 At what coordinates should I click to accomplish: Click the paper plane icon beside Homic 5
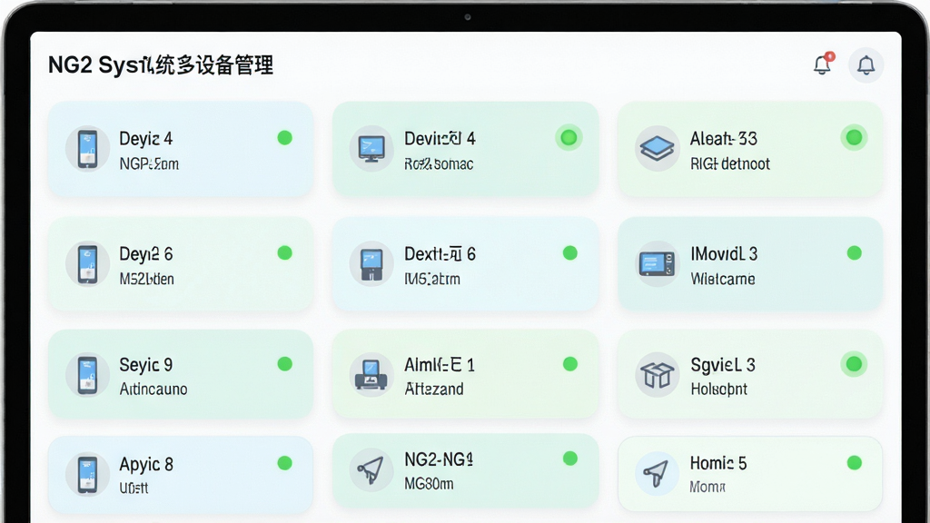tap(658, 474)
